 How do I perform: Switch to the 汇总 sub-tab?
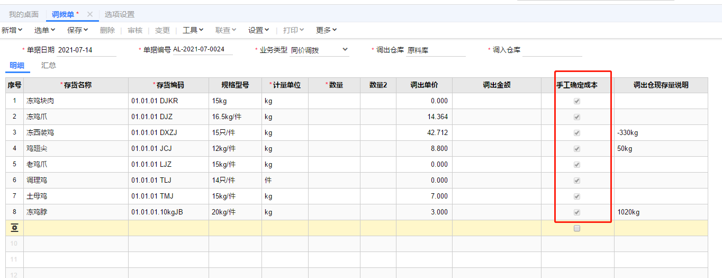tap(49, 66)
